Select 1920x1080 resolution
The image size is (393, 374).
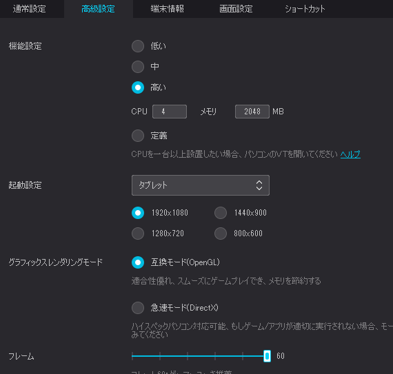coord(138,213)
